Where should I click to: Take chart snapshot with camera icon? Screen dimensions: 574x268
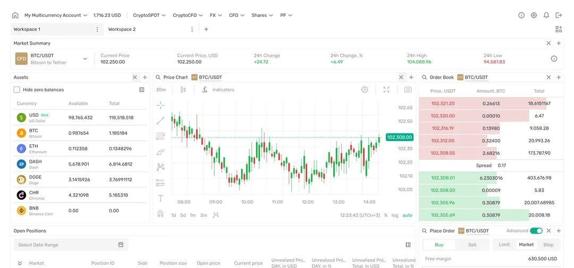pyautogui.click(x=408, y=90)
